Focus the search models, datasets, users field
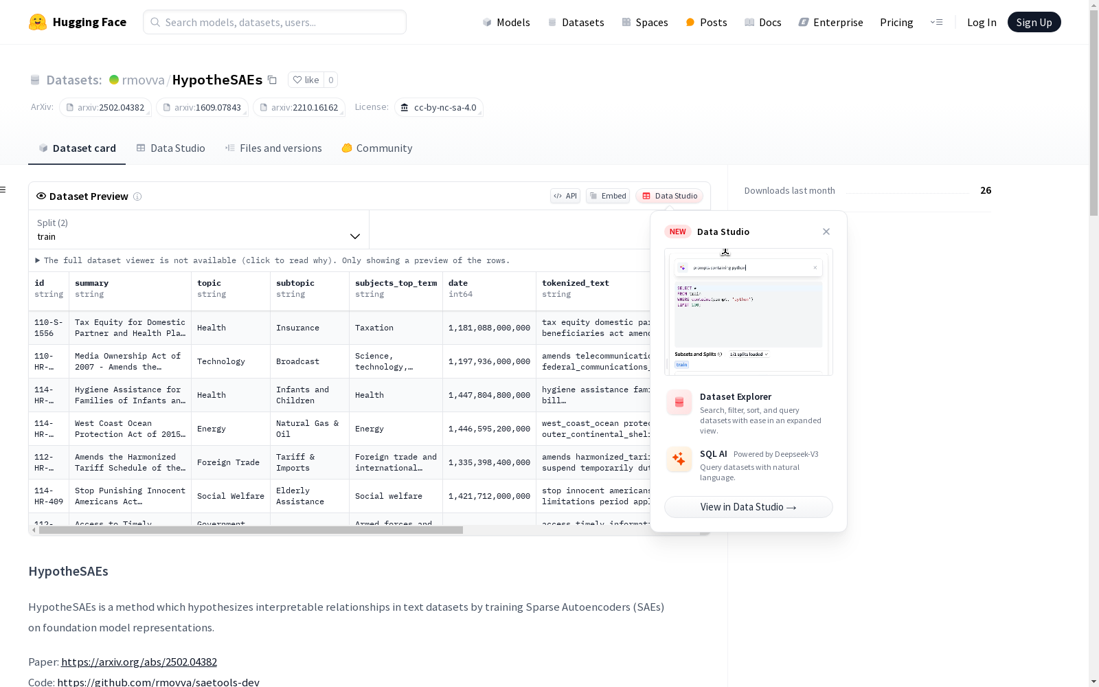The image size is (1099, 687). point(275,22)
